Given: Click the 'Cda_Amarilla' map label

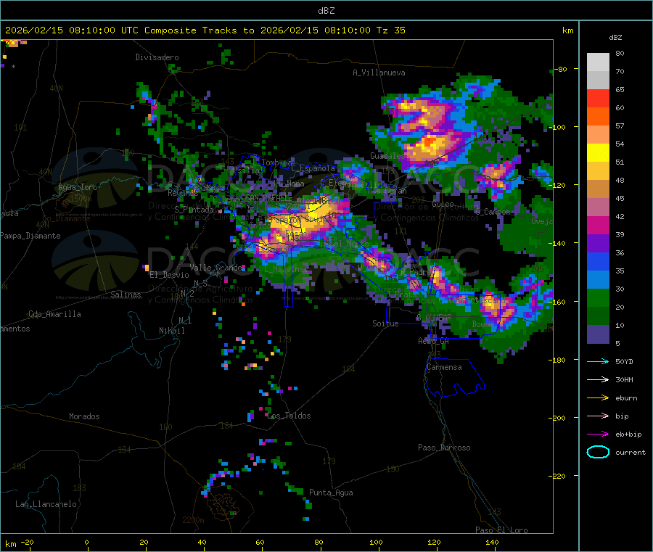Looking at the screenshot, I should (54, 314).
